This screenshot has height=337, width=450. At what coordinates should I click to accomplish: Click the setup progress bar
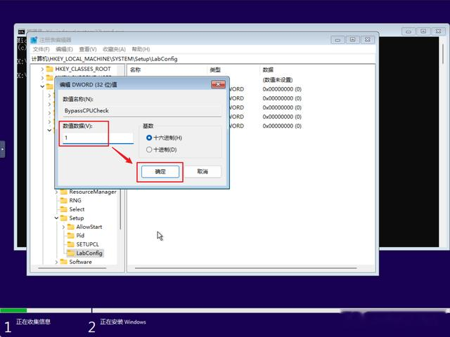pos(225,310)
